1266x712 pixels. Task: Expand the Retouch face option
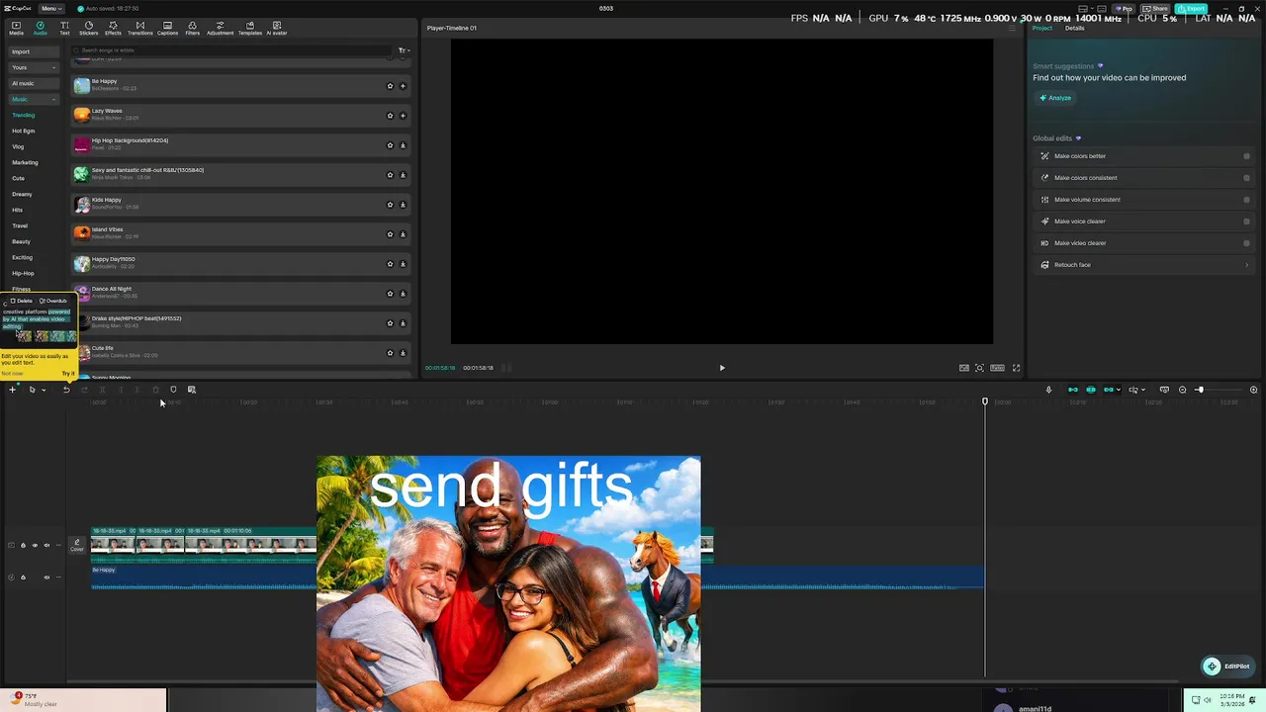(x=1246, y=265)
